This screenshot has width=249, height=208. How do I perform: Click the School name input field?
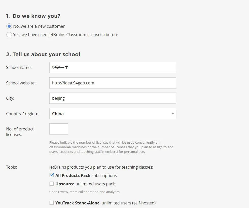click(x=113, y=67)
